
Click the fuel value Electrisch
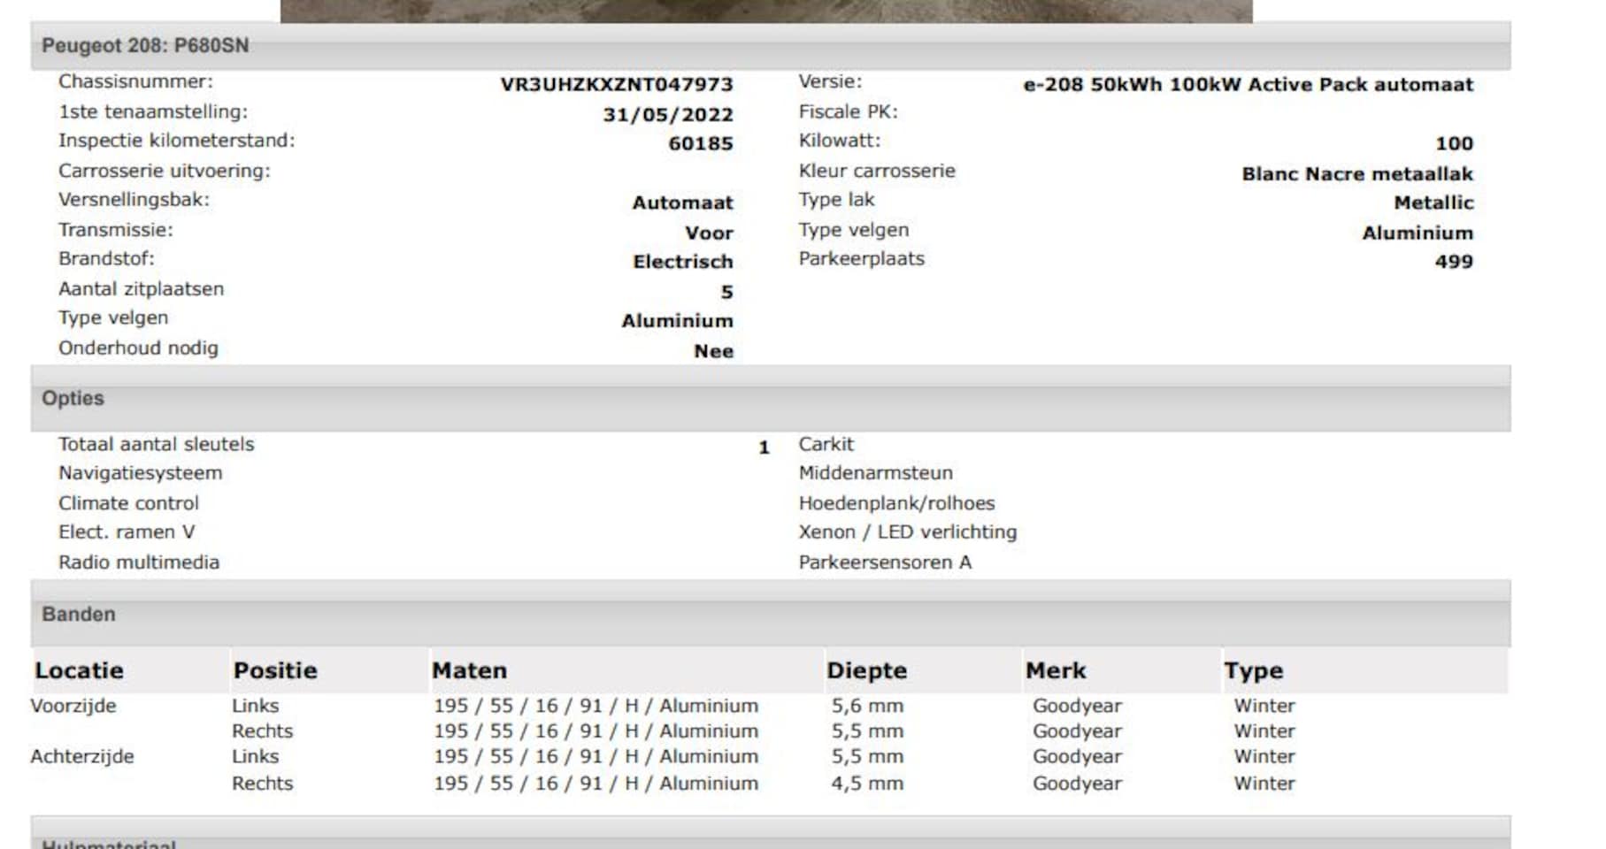(x=682, y=263)
